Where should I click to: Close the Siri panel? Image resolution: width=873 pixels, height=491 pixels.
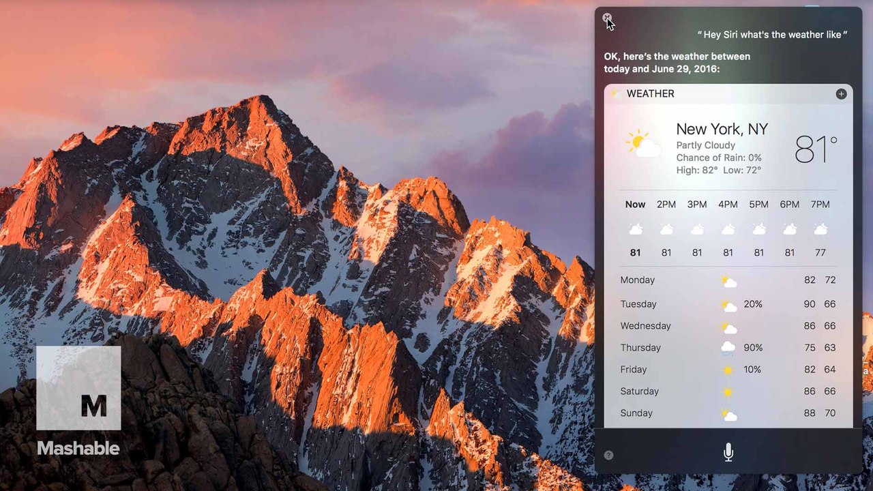coord(607,18)
